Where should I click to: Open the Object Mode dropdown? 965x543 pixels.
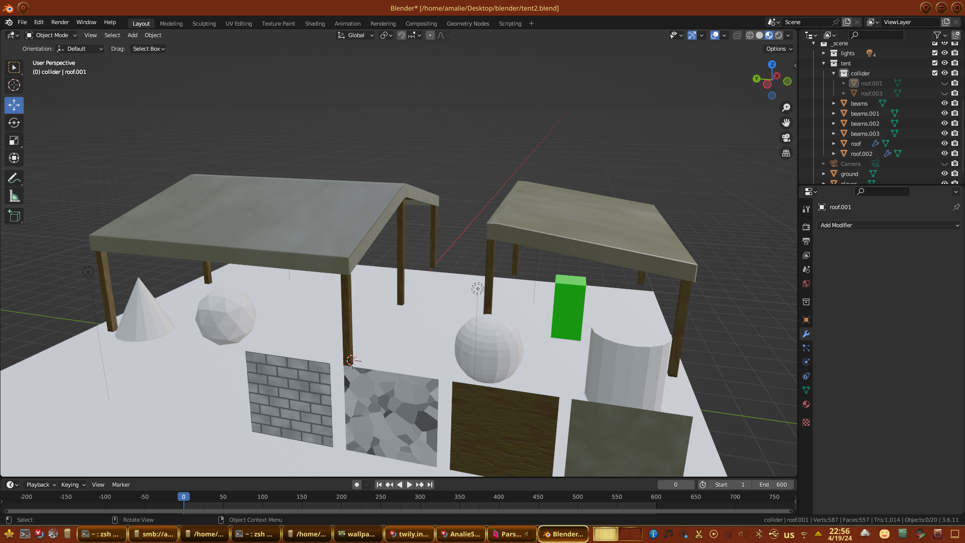point(52,35)
